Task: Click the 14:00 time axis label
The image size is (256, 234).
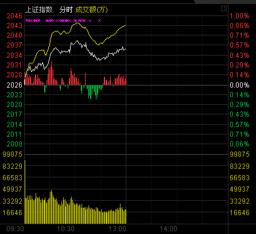Action: pos(168,229)
